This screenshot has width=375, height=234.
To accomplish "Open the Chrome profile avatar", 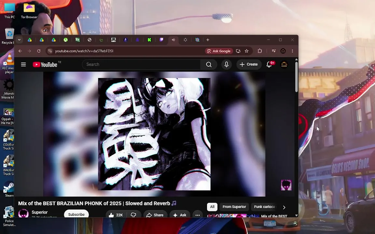I will pyautogui.click(x=283, y=51).
